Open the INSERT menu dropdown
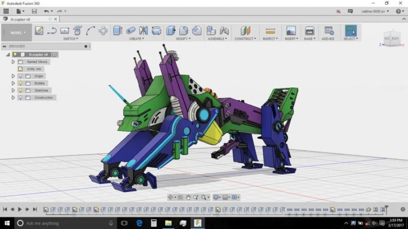The image size is (408, 229). click(291, 39)
